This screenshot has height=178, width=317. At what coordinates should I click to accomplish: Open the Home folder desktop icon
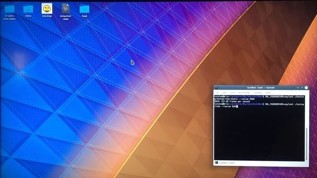(28, 11)
